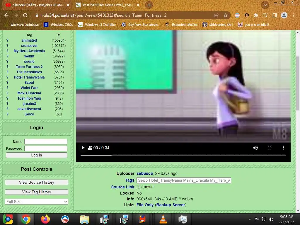Open the animated tag

click(29, 40)
